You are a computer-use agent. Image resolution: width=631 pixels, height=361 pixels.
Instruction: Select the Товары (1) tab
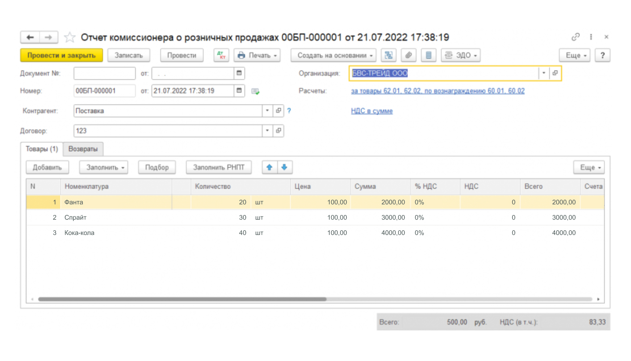click(x=42, y=149)
